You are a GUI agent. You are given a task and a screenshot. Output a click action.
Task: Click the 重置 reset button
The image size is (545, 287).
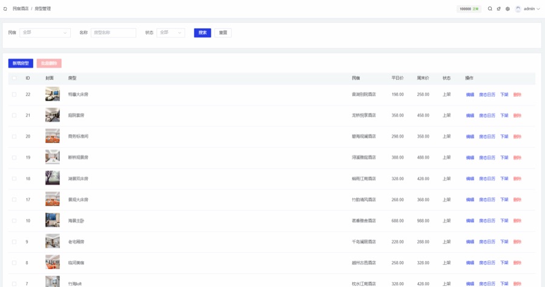pyautogui.click(x=223, y=33)
